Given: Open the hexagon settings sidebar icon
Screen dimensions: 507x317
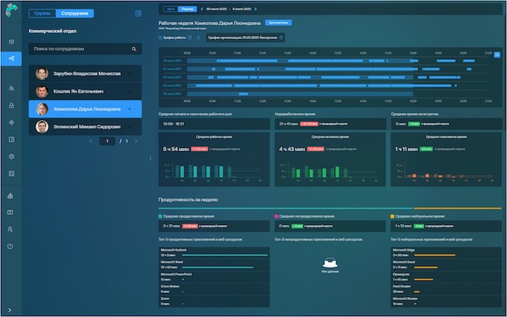Looking at the screenshot, I should [x=12, y=157].
